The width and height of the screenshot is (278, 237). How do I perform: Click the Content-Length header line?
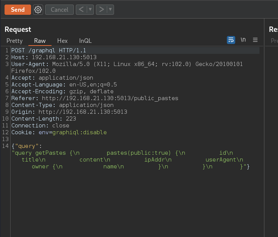(44, 119)
